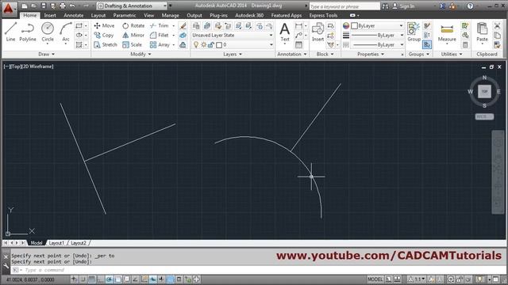This screenshot has width=508, height=285.
Task: Activate the Move command
Action: point(104,25)
